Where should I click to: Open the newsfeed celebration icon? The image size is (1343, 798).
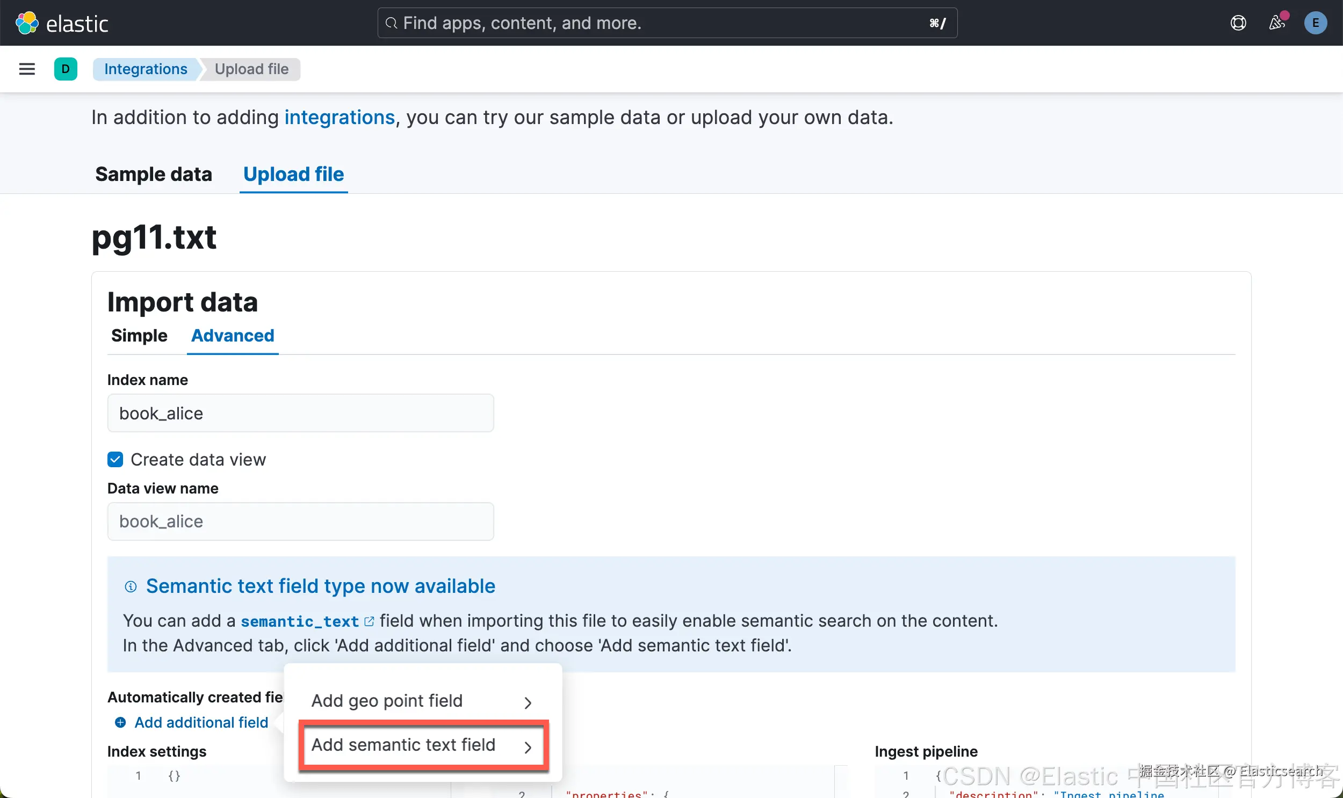1277,23
